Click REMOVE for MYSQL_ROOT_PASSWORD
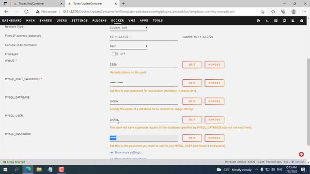Viewport: 310px width, 174px height. pyautogui.click(x=215, y=83)
